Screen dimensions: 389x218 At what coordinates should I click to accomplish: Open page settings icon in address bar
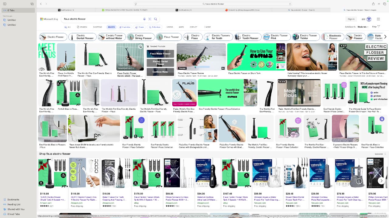[x=136, y=4]
